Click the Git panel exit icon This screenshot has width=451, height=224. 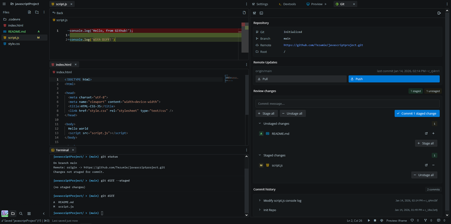(439, 13)
